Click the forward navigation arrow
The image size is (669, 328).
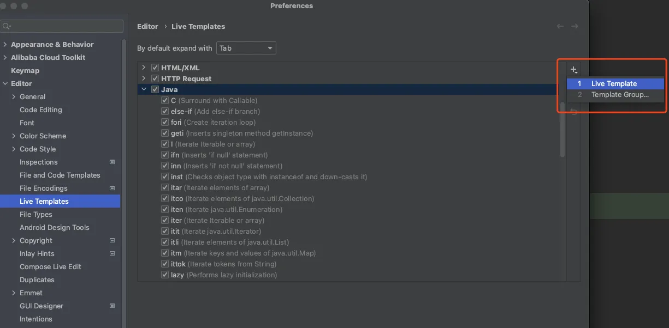[575, 26]
